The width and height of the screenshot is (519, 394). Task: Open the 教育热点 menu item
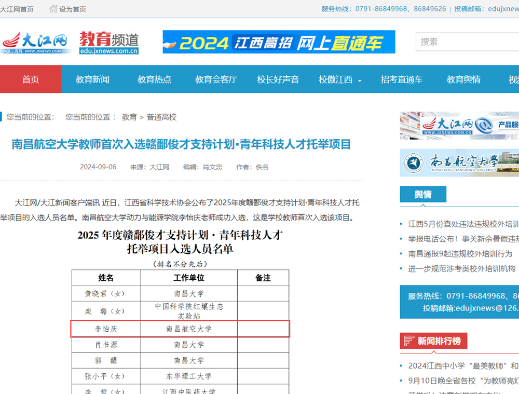tap(154, 79)
